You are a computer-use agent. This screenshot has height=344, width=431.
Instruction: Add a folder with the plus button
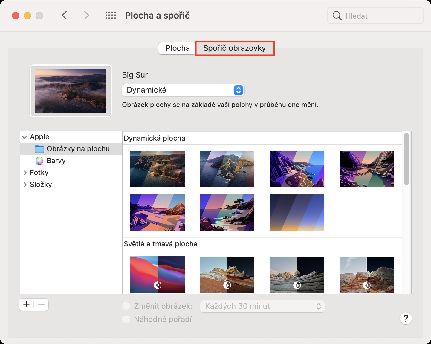coord(27,304)
